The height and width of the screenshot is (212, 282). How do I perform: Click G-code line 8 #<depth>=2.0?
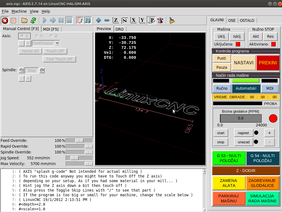tap(32, 205)
